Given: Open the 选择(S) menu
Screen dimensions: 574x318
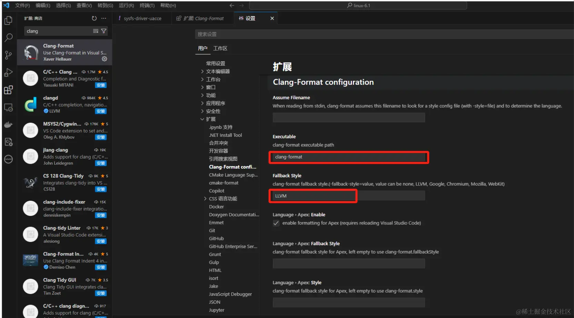Looking at the screenshot, I should 63,6.
